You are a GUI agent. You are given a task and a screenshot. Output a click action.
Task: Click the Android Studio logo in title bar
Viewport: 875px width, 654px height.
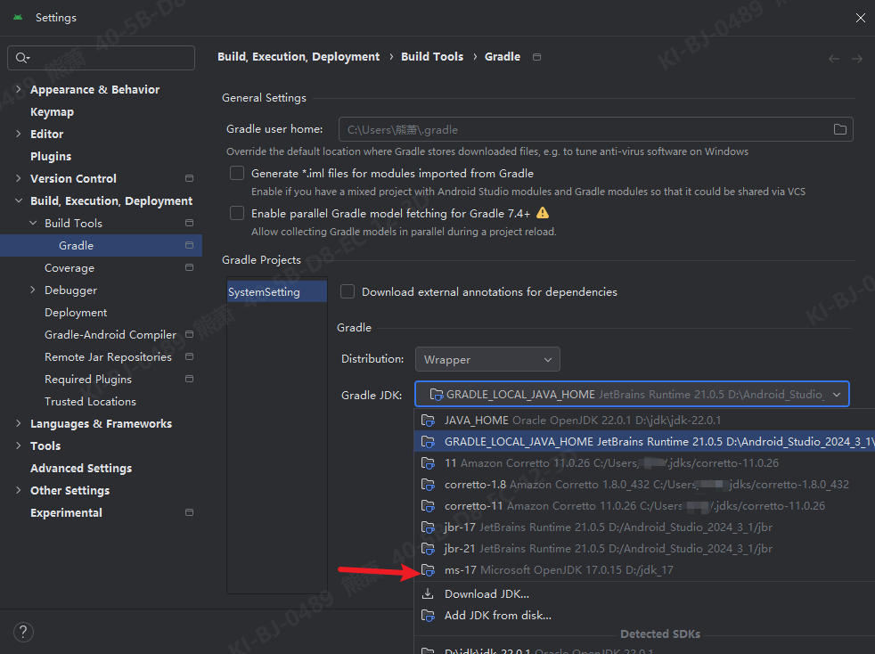[x=18, y=16]
